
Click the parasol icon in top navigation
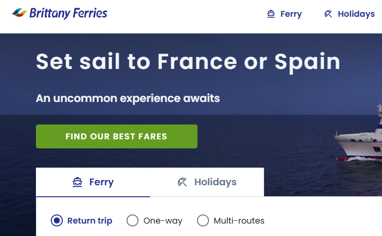coord(328,14)
